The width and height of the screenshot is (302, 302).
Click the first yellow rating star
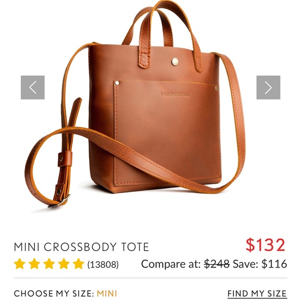[x=20, y=263]
